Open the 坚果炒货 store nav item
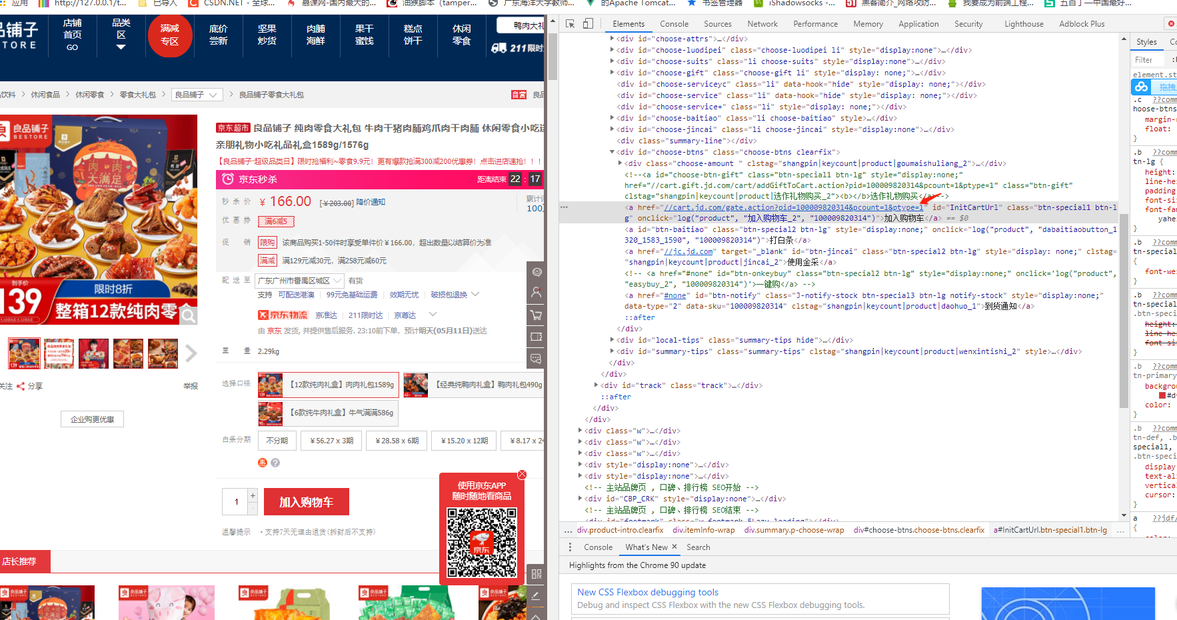The width and height of the screenshot is (1177, 620). [267, 35]
